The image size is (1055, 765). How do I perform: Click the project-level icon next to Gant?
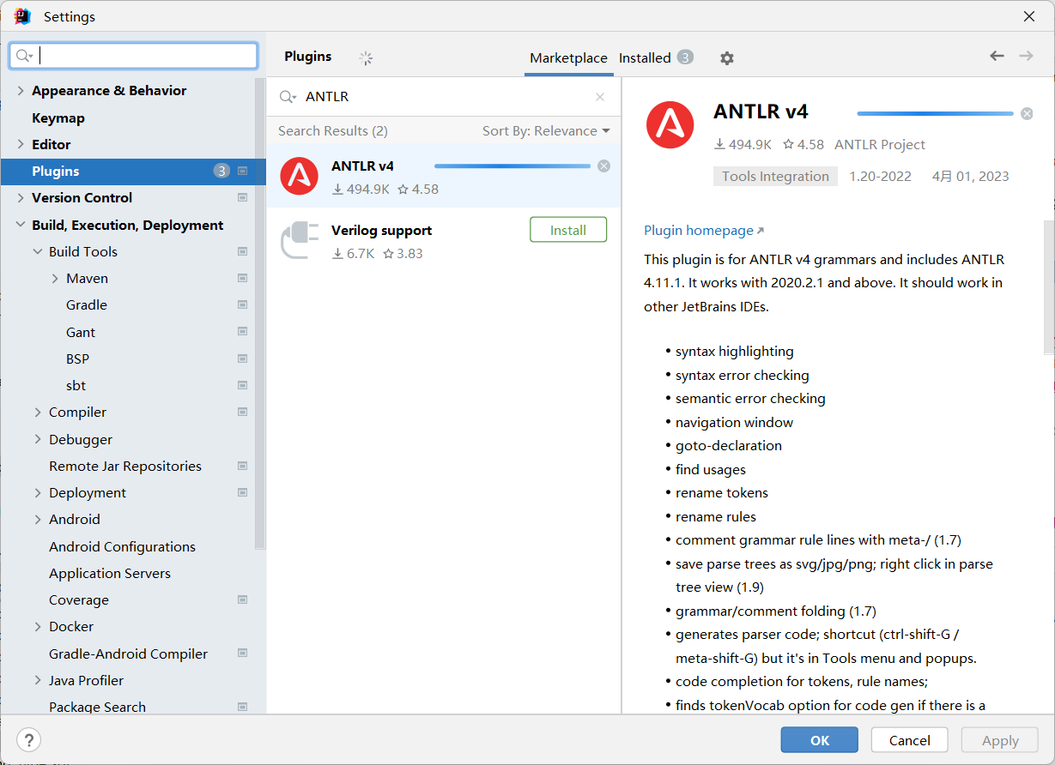[243, 332]
